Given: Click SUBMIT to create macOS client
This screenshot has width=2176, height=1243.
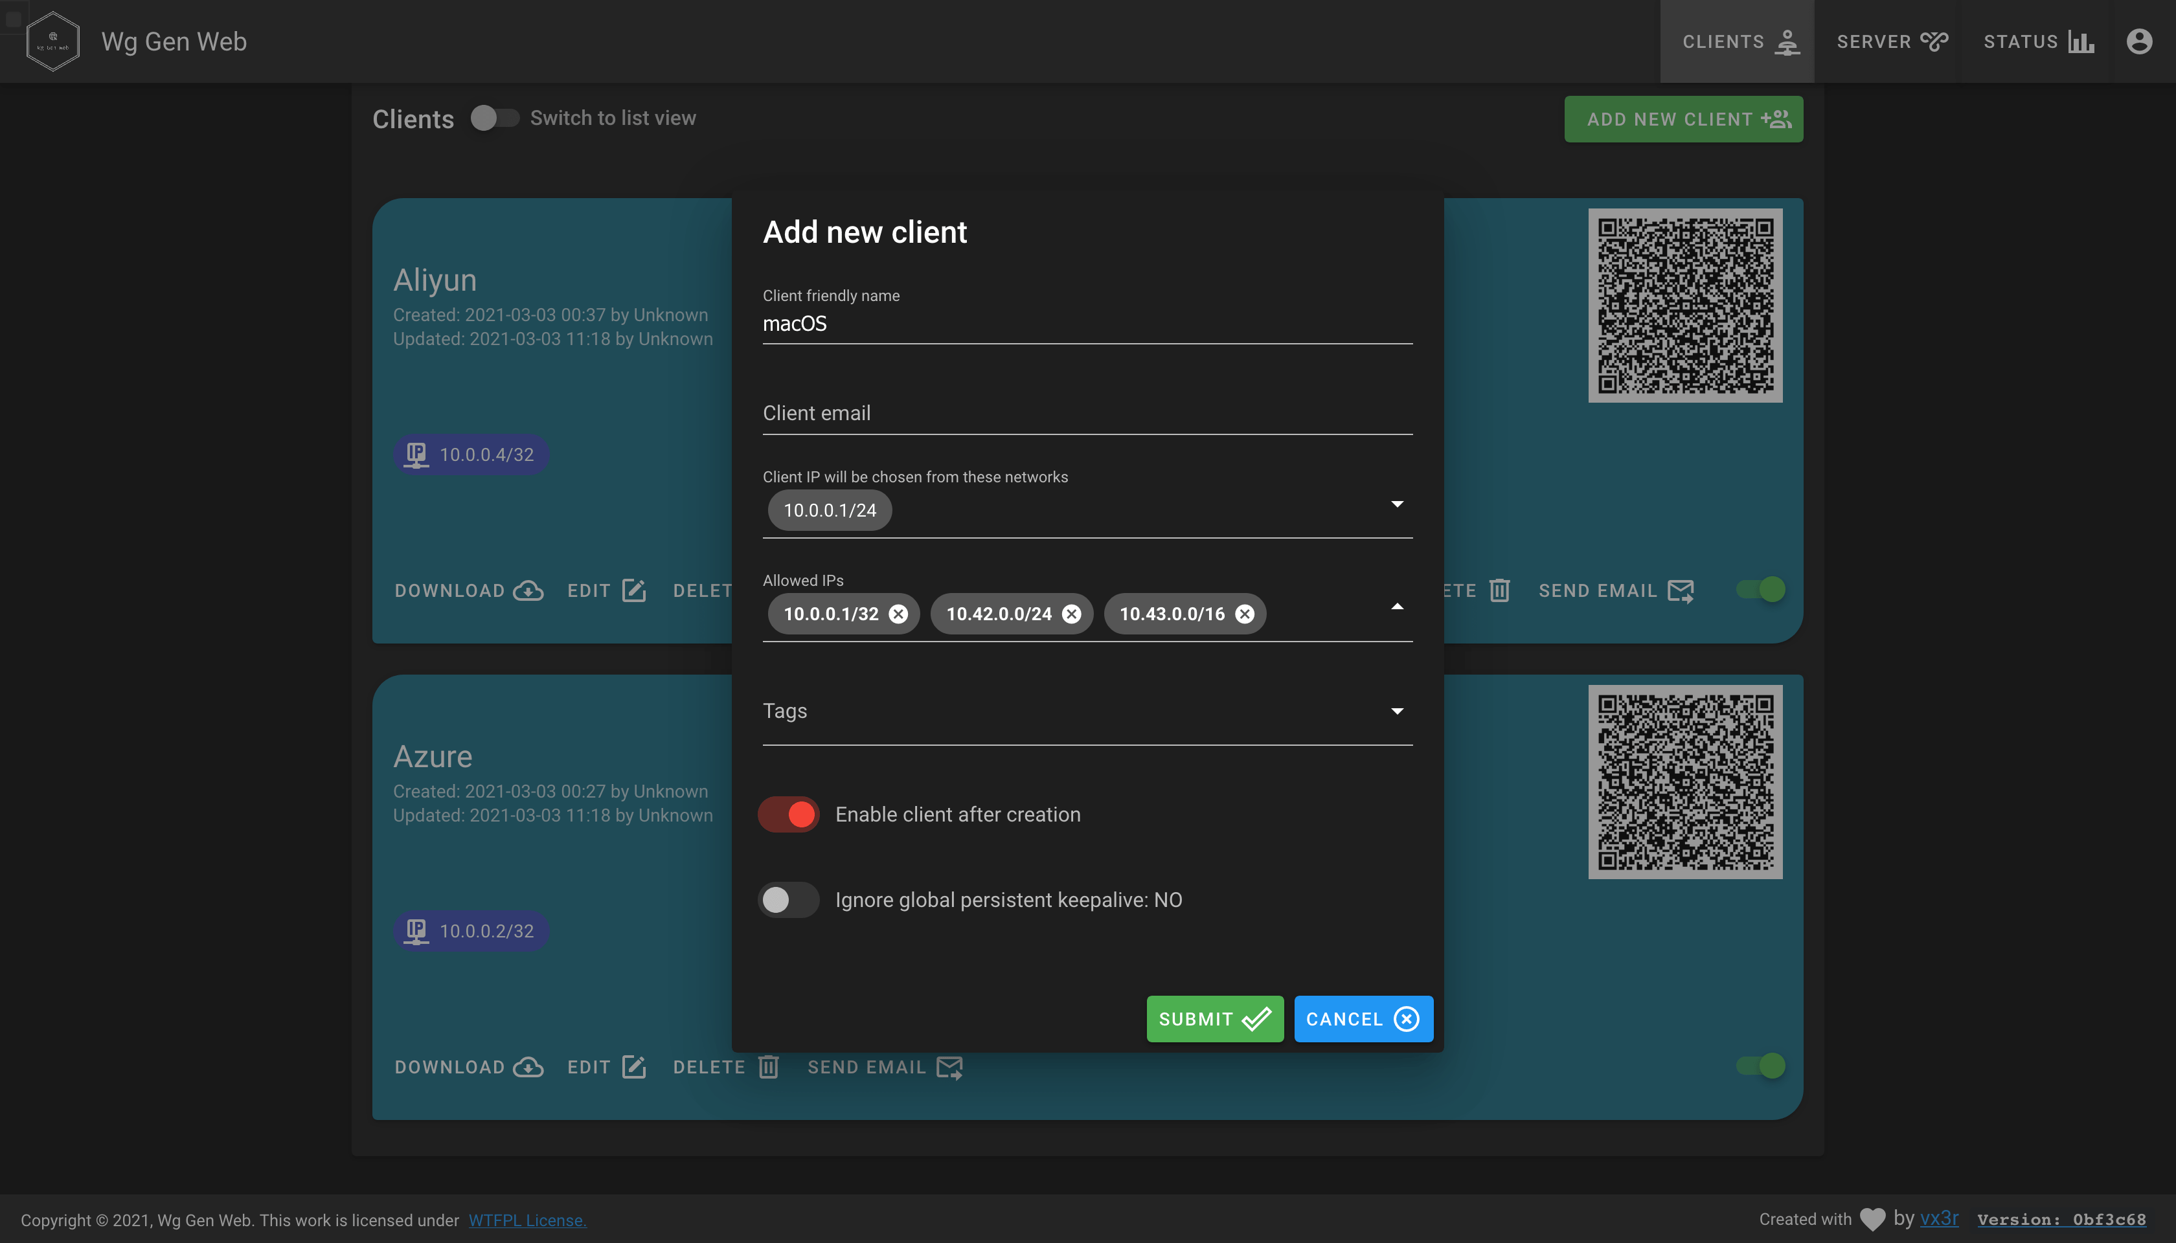Looking at the screenshot, I should coord(1215,1018).
